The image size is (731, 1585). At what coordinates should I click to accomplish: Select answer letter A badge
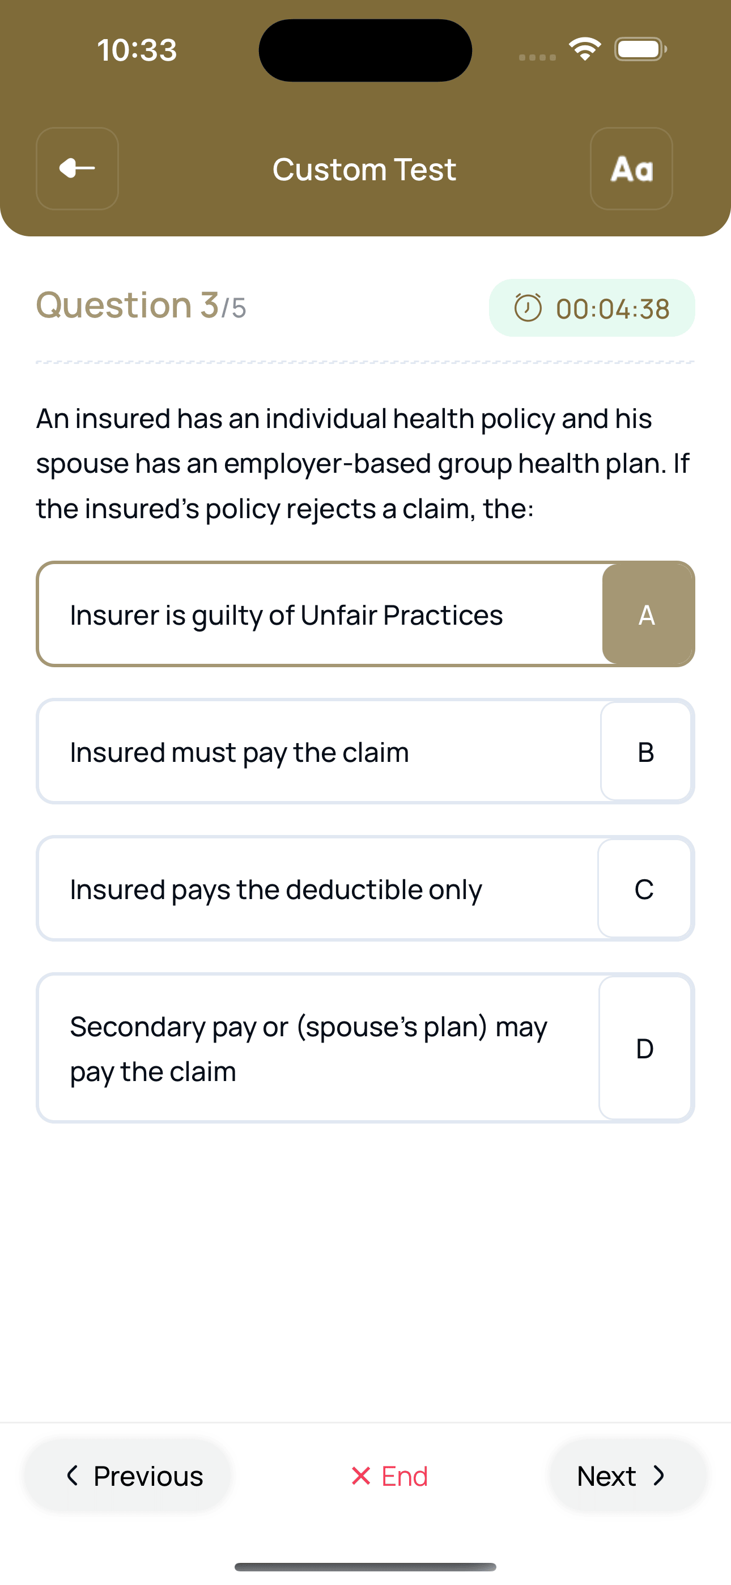647,614
